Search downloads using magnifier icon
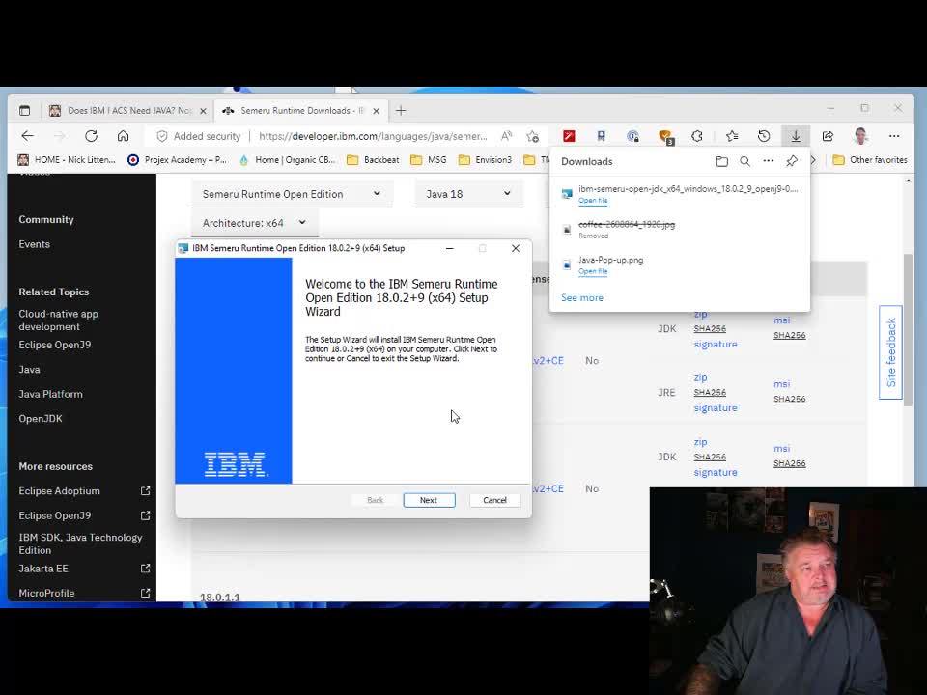 point(744,161)
